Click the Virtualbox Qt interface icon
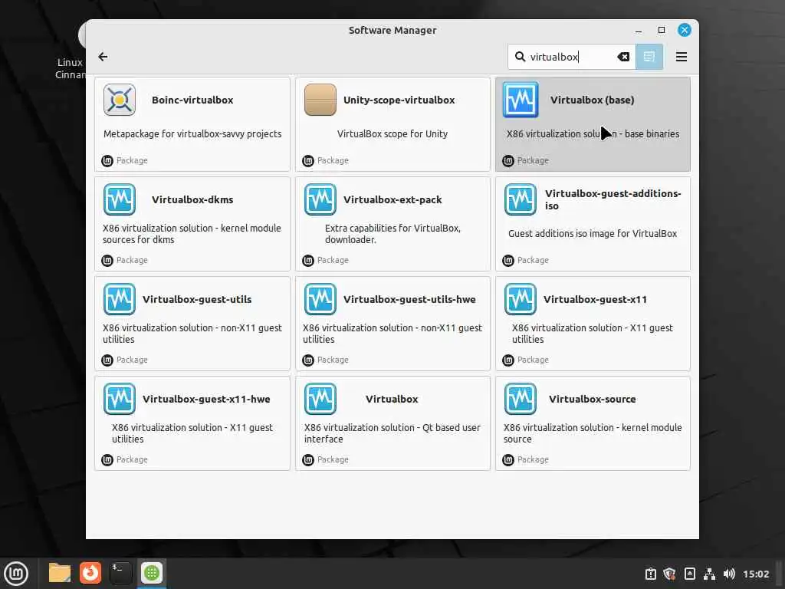785x589 pixels. (320, 399)
